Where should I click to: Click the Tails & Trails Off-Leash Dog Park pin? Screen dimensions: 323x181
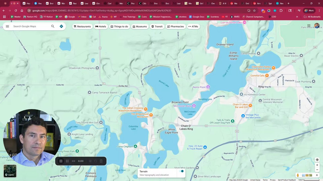pos(233,121)
